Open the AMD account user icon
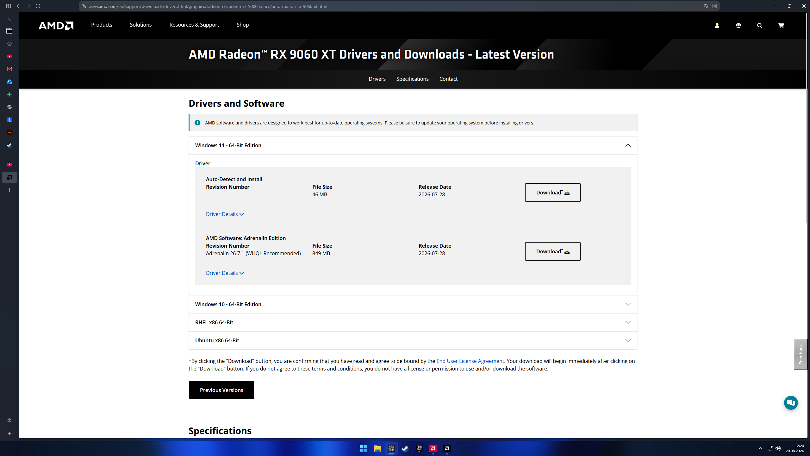This screenshot has width=810, height=456. coord(717,26)
